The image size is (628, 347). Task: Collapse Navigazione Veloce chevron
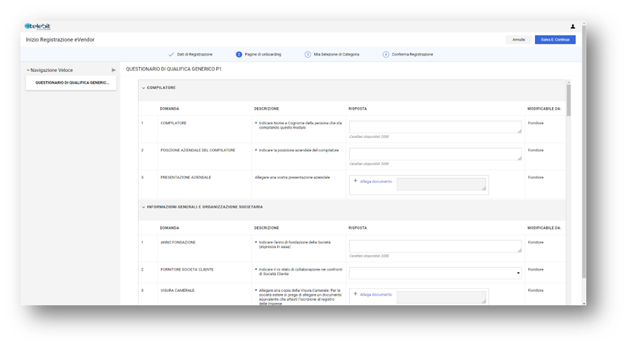pos(28,70)
